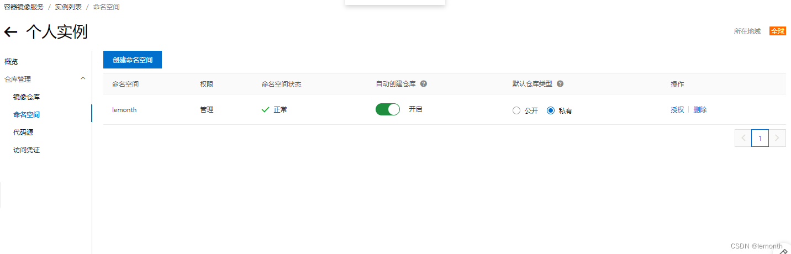Go to next page arrow

[777, 138]
